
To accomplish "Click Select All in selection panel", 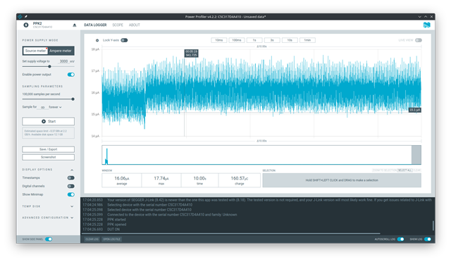I will click(x=405, y=170).
